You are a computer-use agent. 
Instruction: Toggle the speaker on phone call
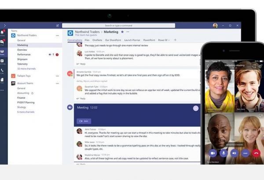[235, 153]
